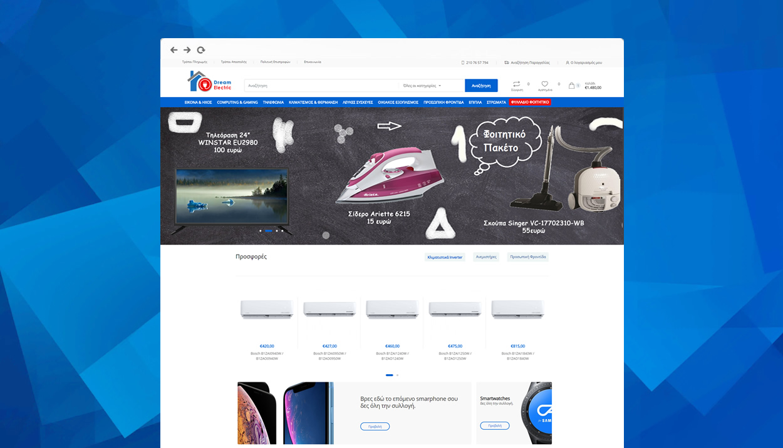The image size is (783, 448).
Task: Click the Bosch B1ZAI1240W product name
Action: point(392,356)
